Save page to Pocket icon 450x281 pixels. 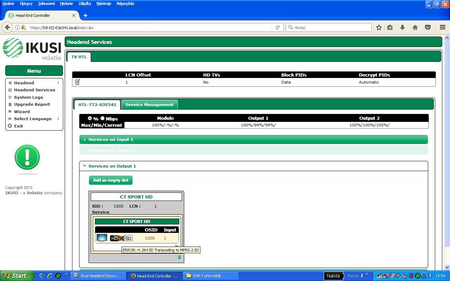click(x=428, y=27)
